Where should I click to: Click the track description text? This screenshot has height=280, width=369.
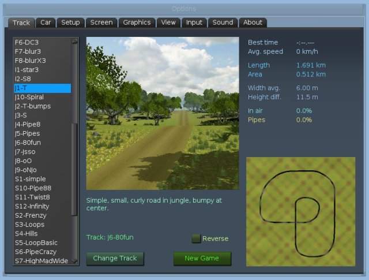coord(154,204)
